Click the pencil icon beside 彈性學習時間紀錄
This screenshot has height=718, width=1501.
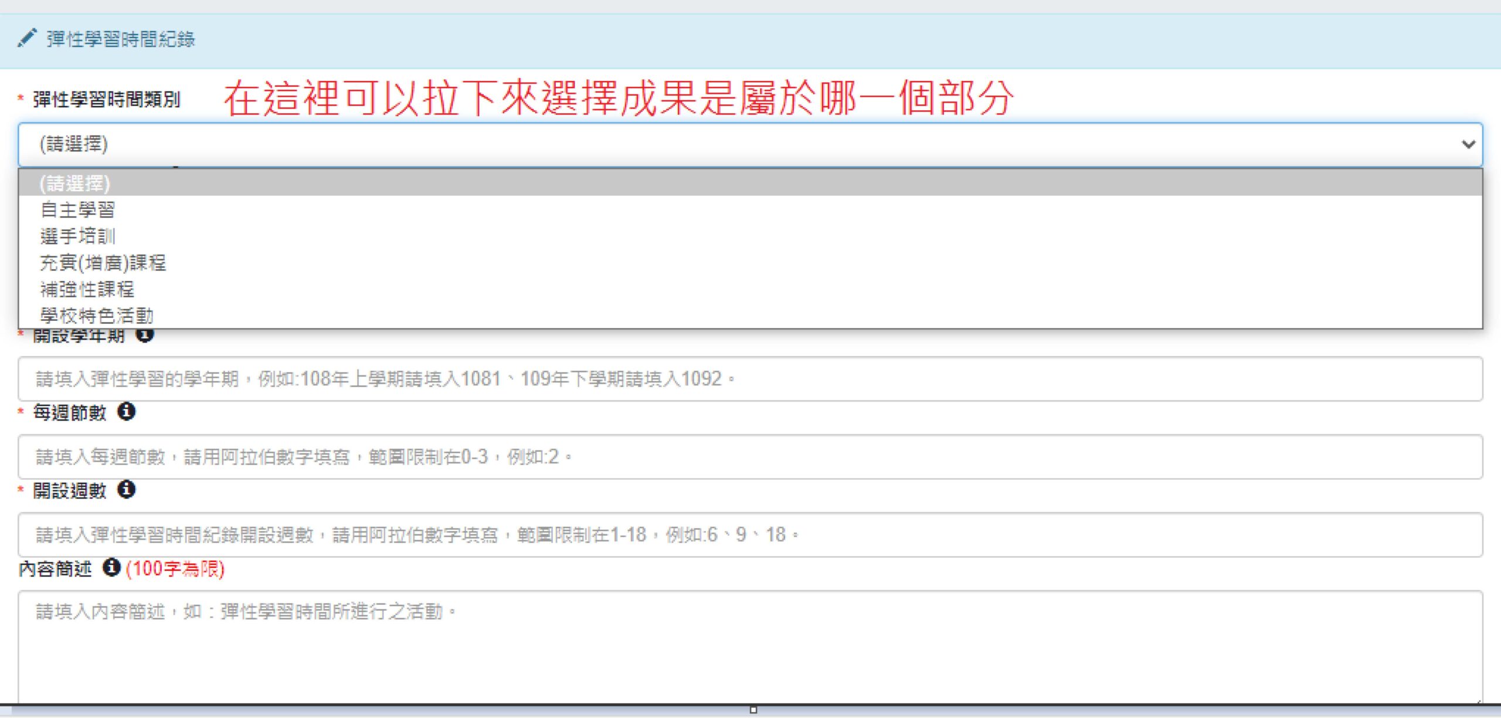[x=26, y=39]
